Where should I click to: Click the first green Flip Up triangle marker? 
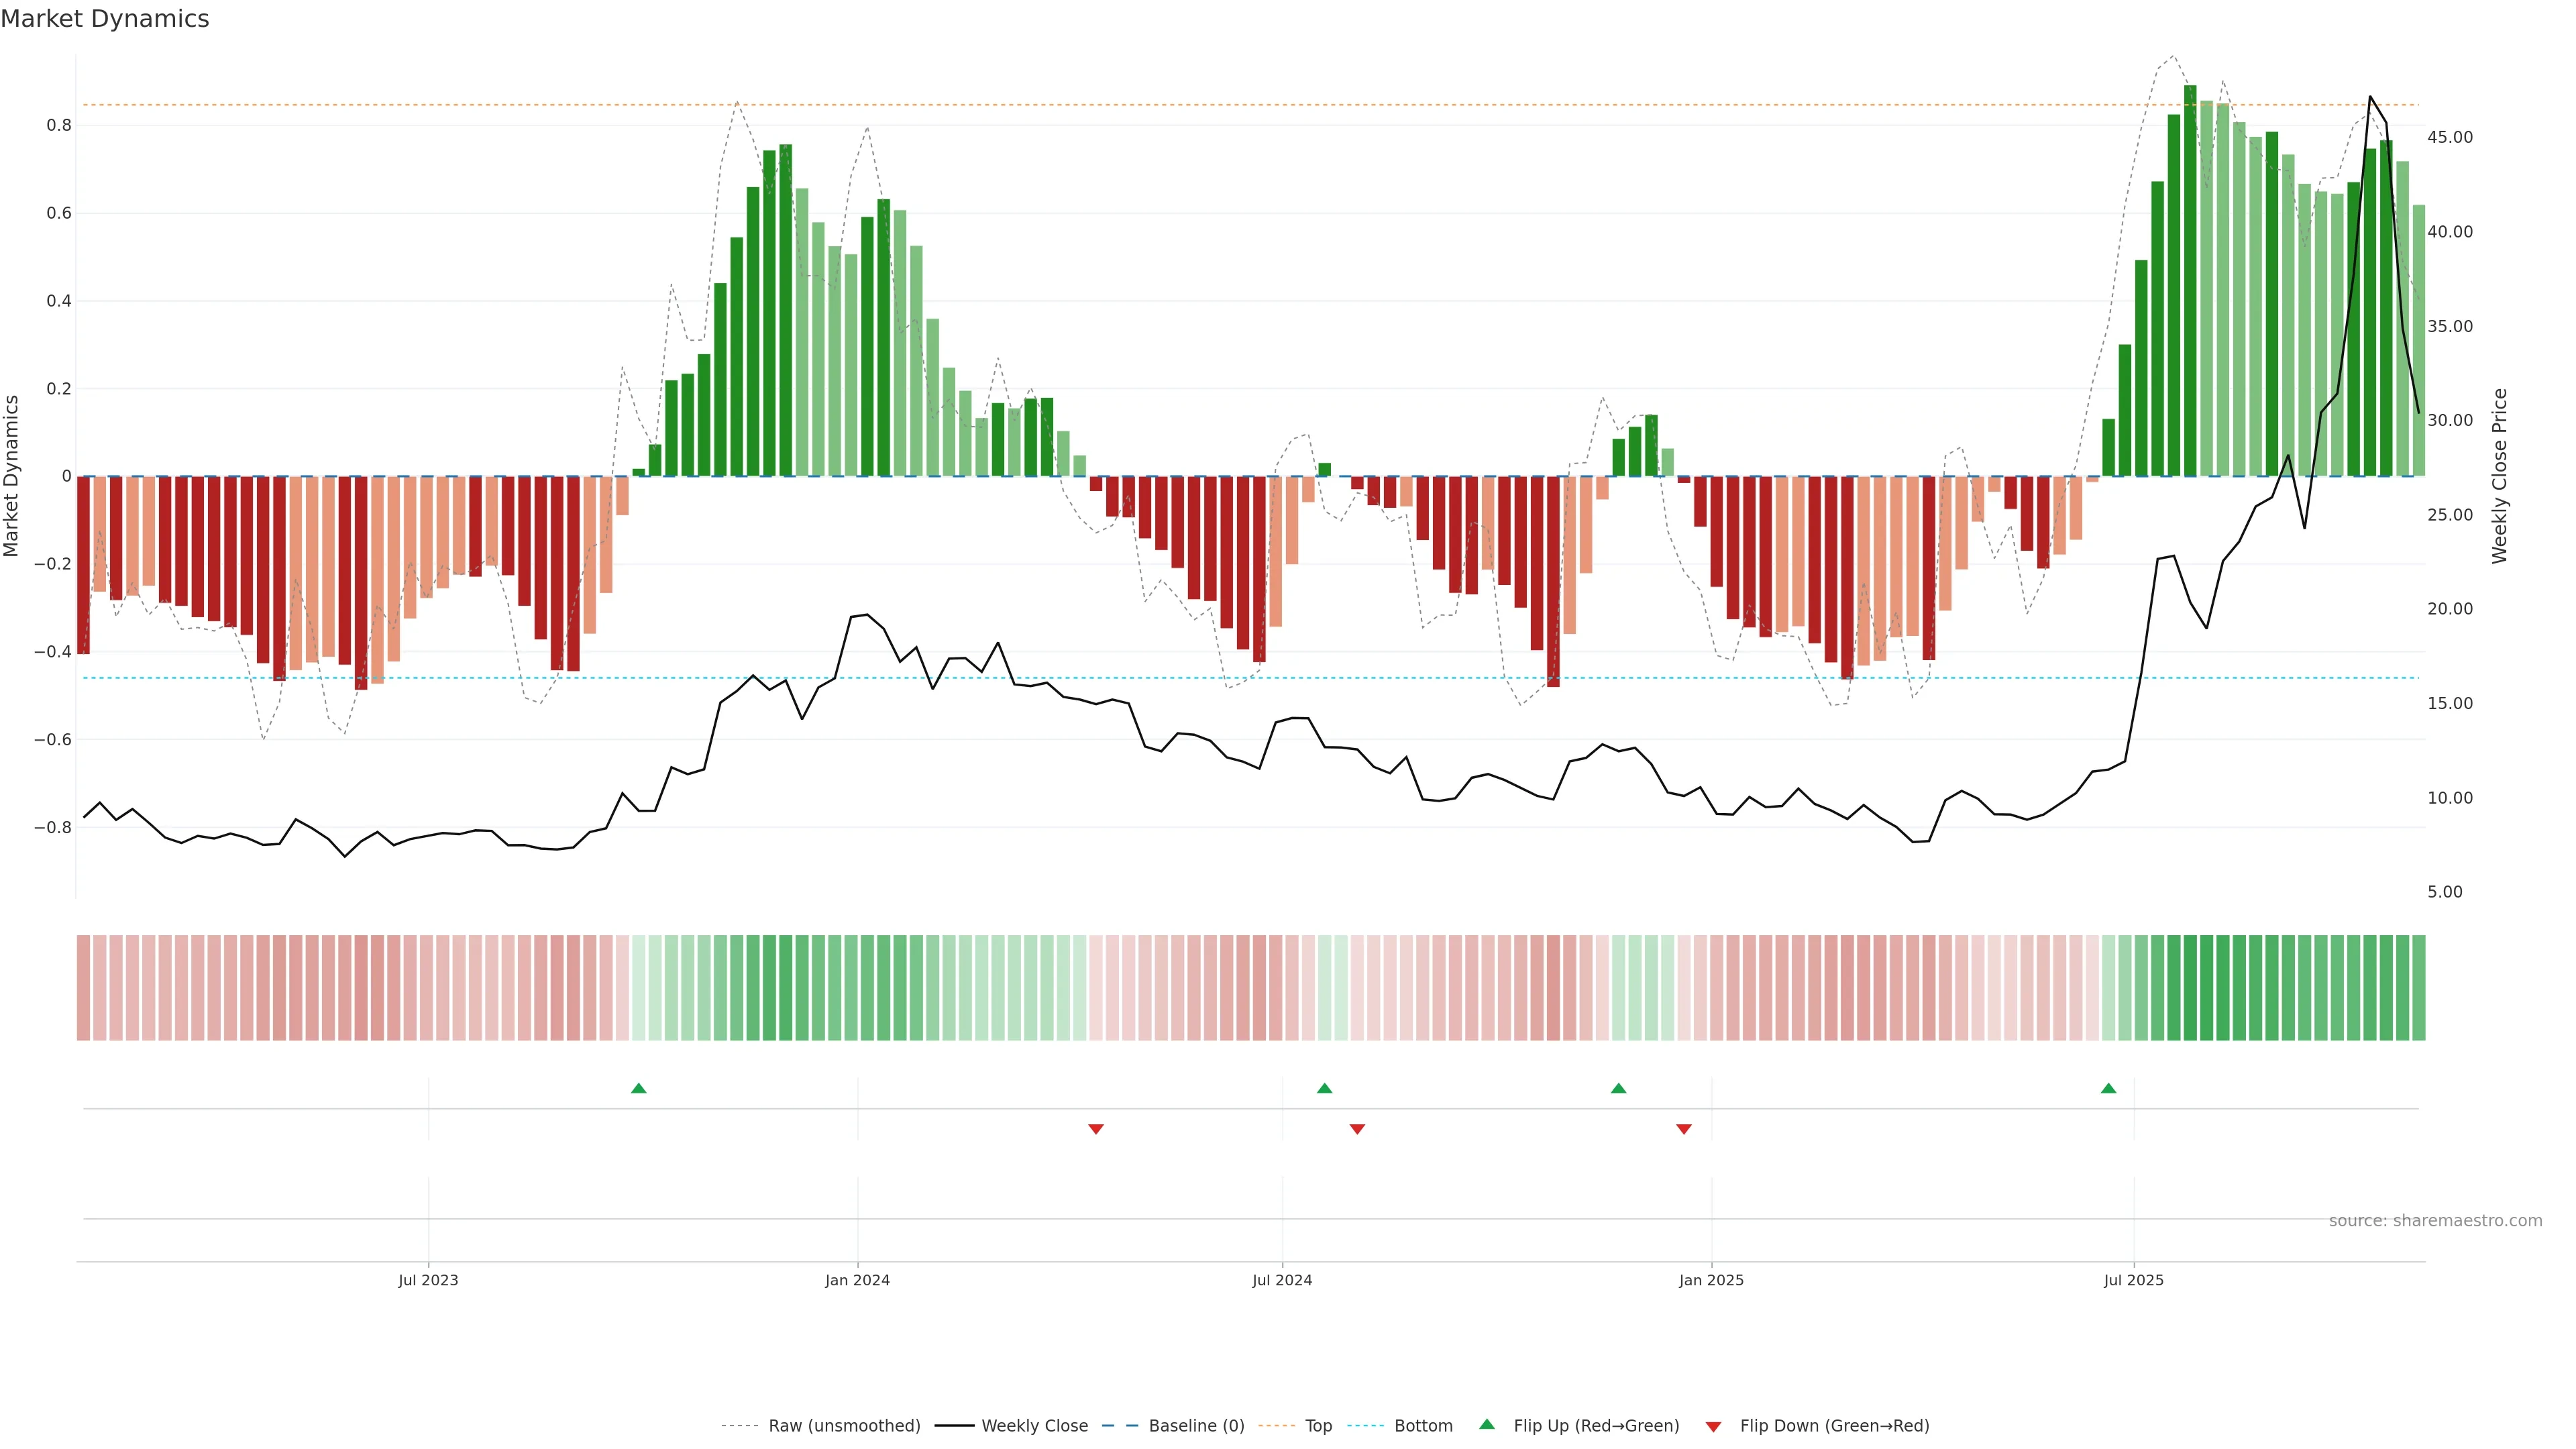(639, 1088)
